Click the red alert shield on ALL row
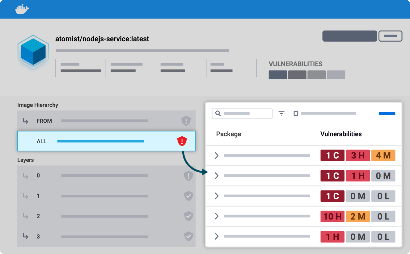This screenshot has width=410, height=254. (x=182, y=141)
